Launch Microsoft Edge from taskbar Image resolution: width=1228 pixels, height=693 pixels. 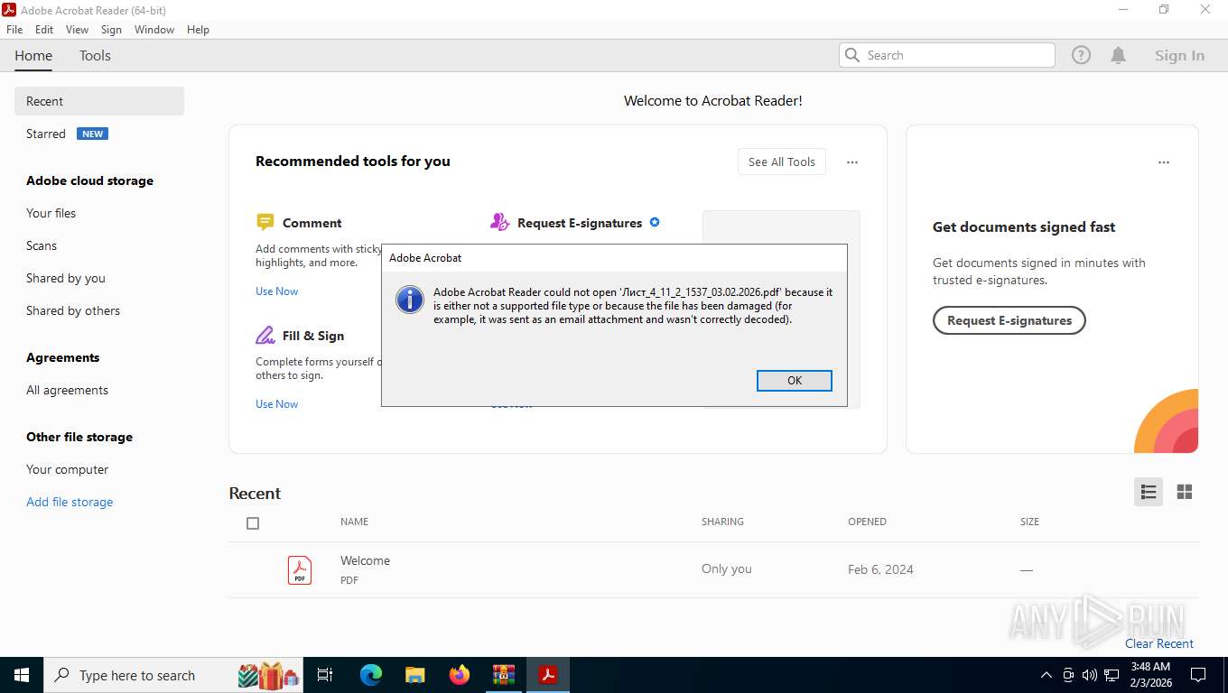370,675
